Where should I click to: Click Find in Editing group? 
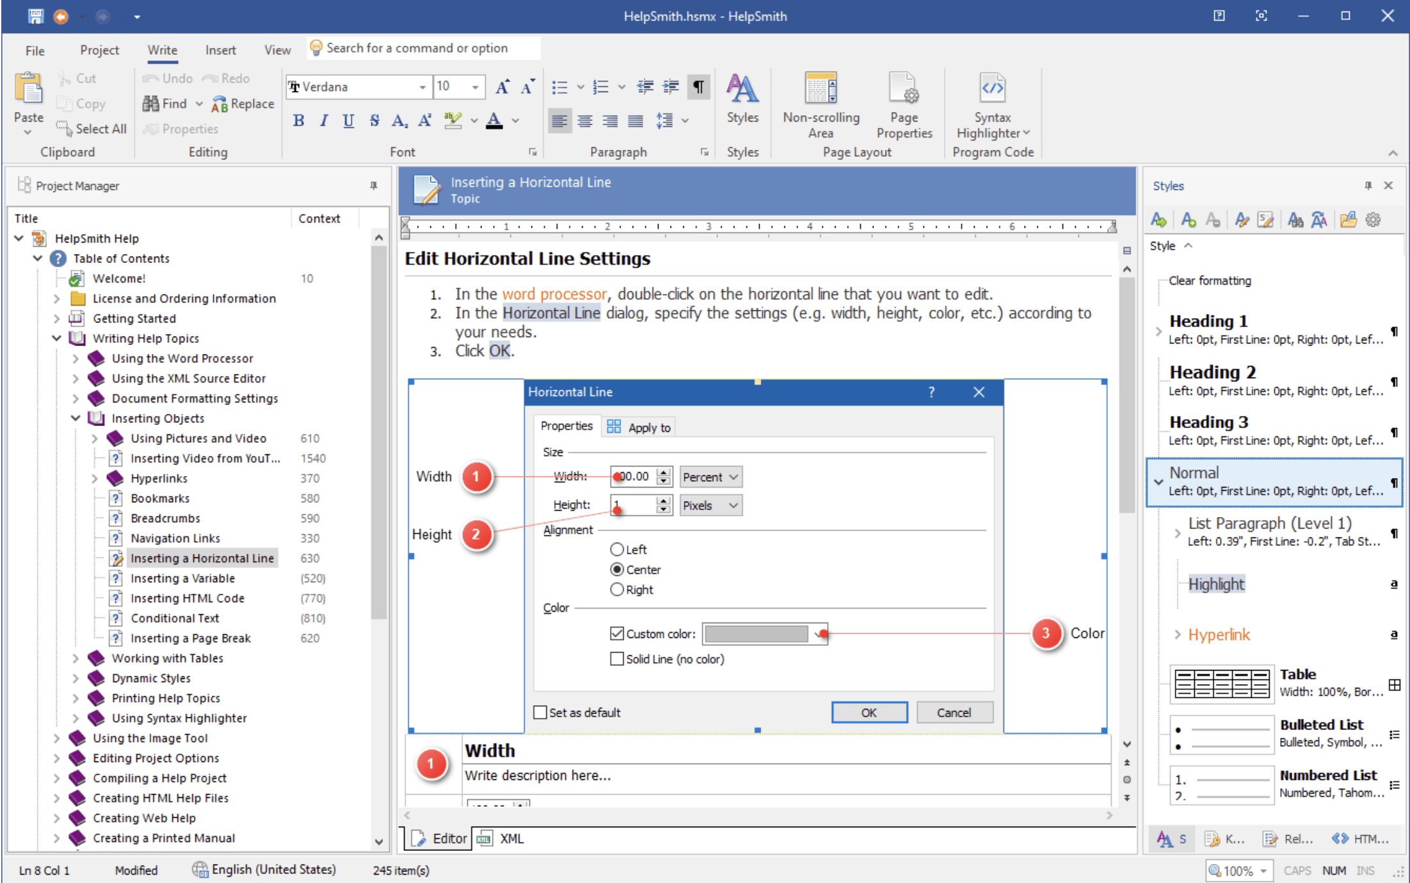click(165, 104)
